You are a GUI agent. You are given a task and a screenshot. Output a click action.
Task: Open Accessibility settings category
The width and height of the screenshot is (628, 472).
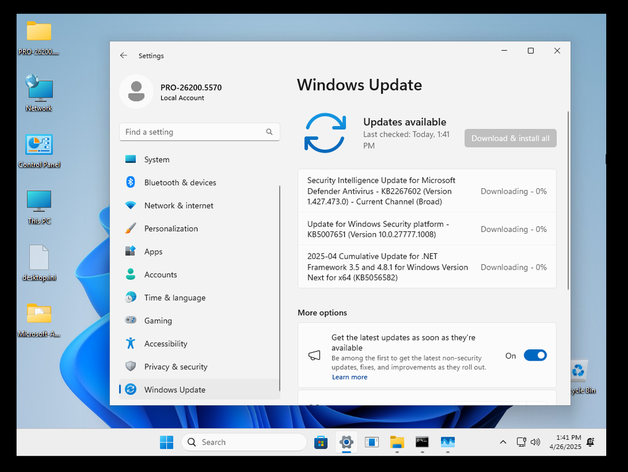pyautogui.click(x=199, y=343)
